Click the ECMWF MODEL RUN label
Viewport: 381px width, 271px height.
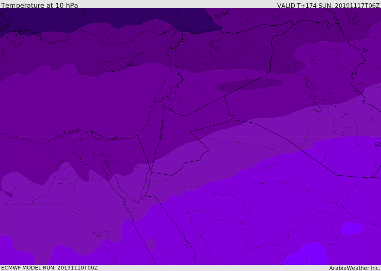pyautogui.click(x=49, y=268)
